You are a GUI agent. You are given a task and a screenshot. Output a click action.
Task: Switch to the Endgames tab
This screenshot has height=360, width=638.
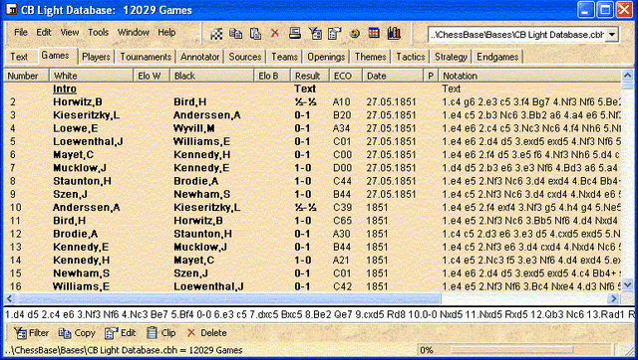[497, 57]
